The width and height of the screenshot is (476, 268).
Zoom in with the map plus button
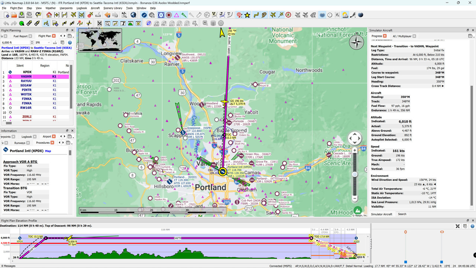355,150
